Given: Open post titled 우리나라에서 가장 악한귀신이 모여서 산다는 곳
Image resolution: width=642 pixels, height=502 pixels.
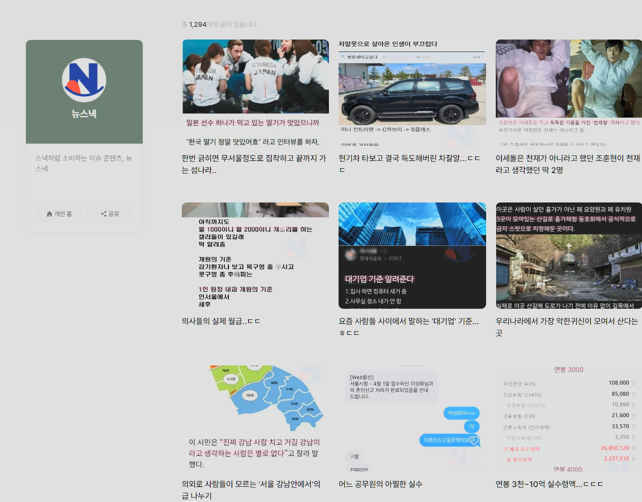Looking at the screenshot, I should (x=567, y=327).
